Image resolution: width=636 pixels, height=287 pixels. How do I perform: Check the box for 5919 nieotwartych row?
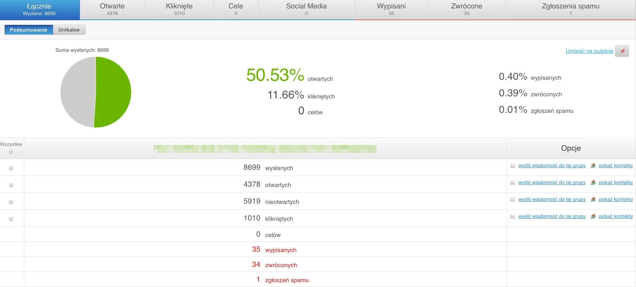(11, 202)
